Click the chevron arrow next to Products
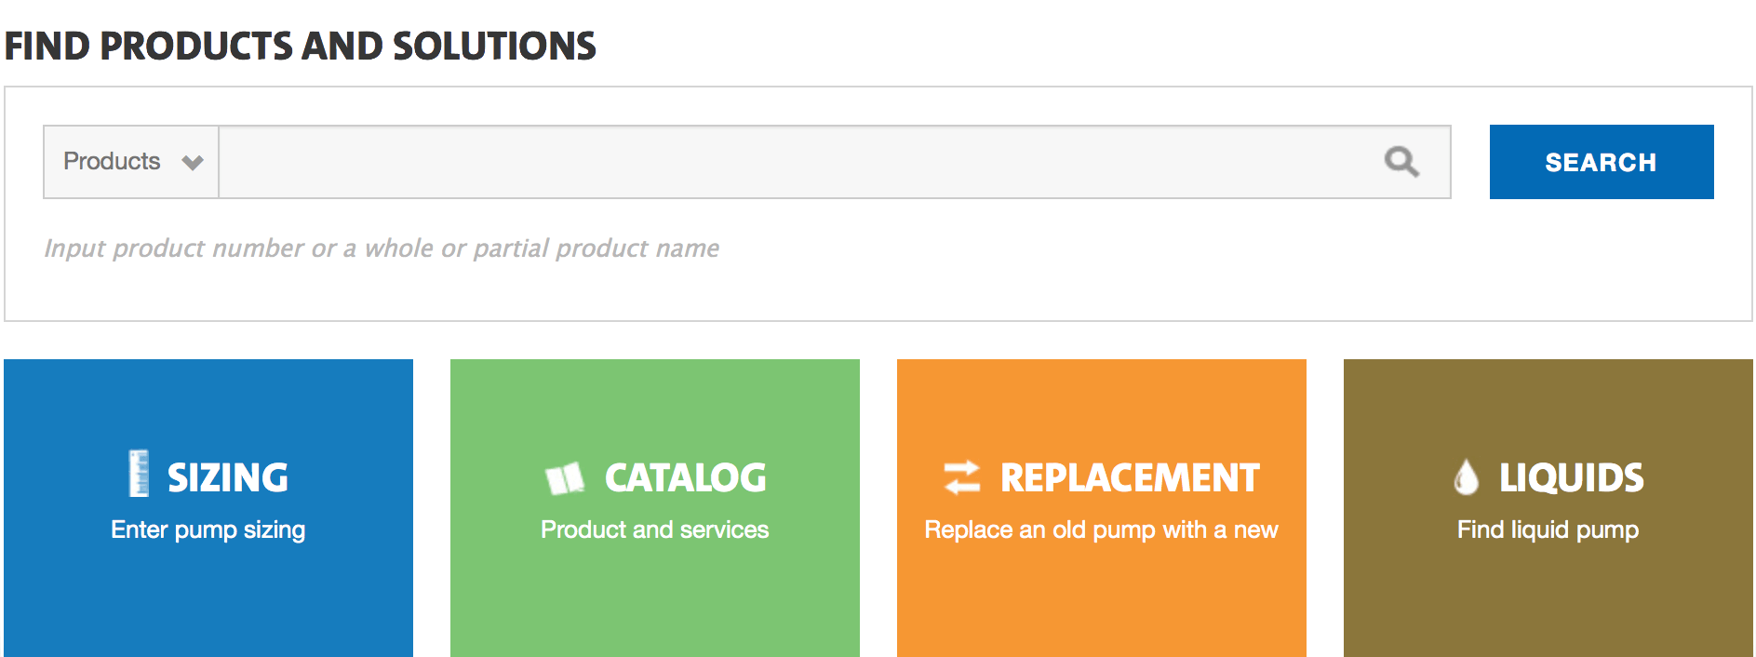 [x=193, y=163]
